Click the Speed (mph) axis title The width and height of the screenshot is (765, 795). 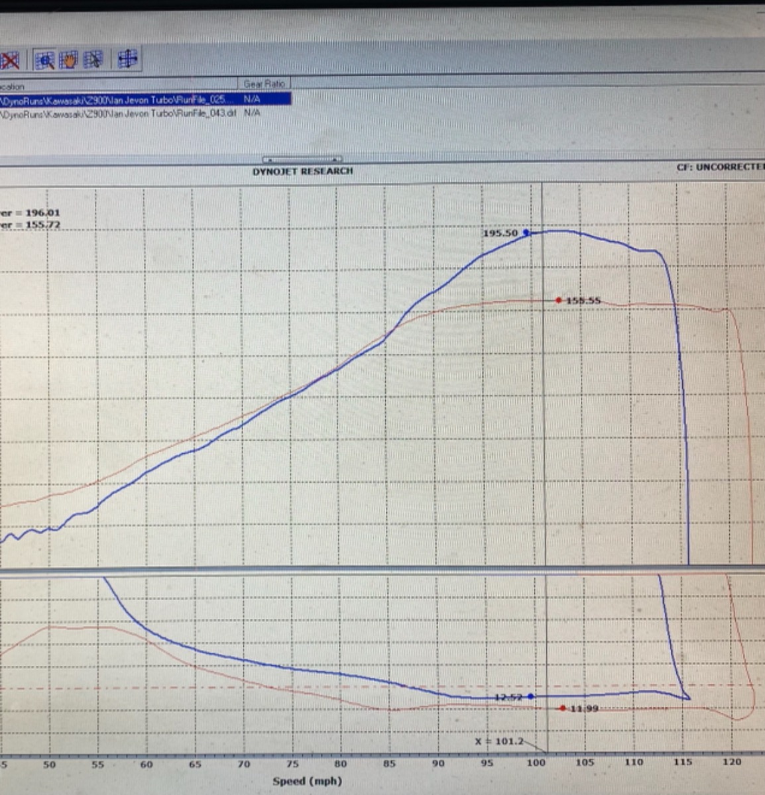[x=307, y=781]
